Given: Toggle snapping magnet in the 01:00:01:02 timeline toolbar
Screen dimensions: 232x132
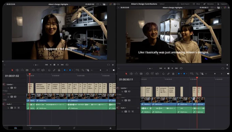Looking at the screenshot, I should point(49,70).
